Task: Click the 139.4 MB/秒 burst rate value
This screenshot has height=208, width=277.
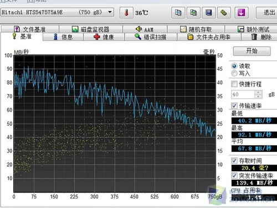Action: coord(254,183)
